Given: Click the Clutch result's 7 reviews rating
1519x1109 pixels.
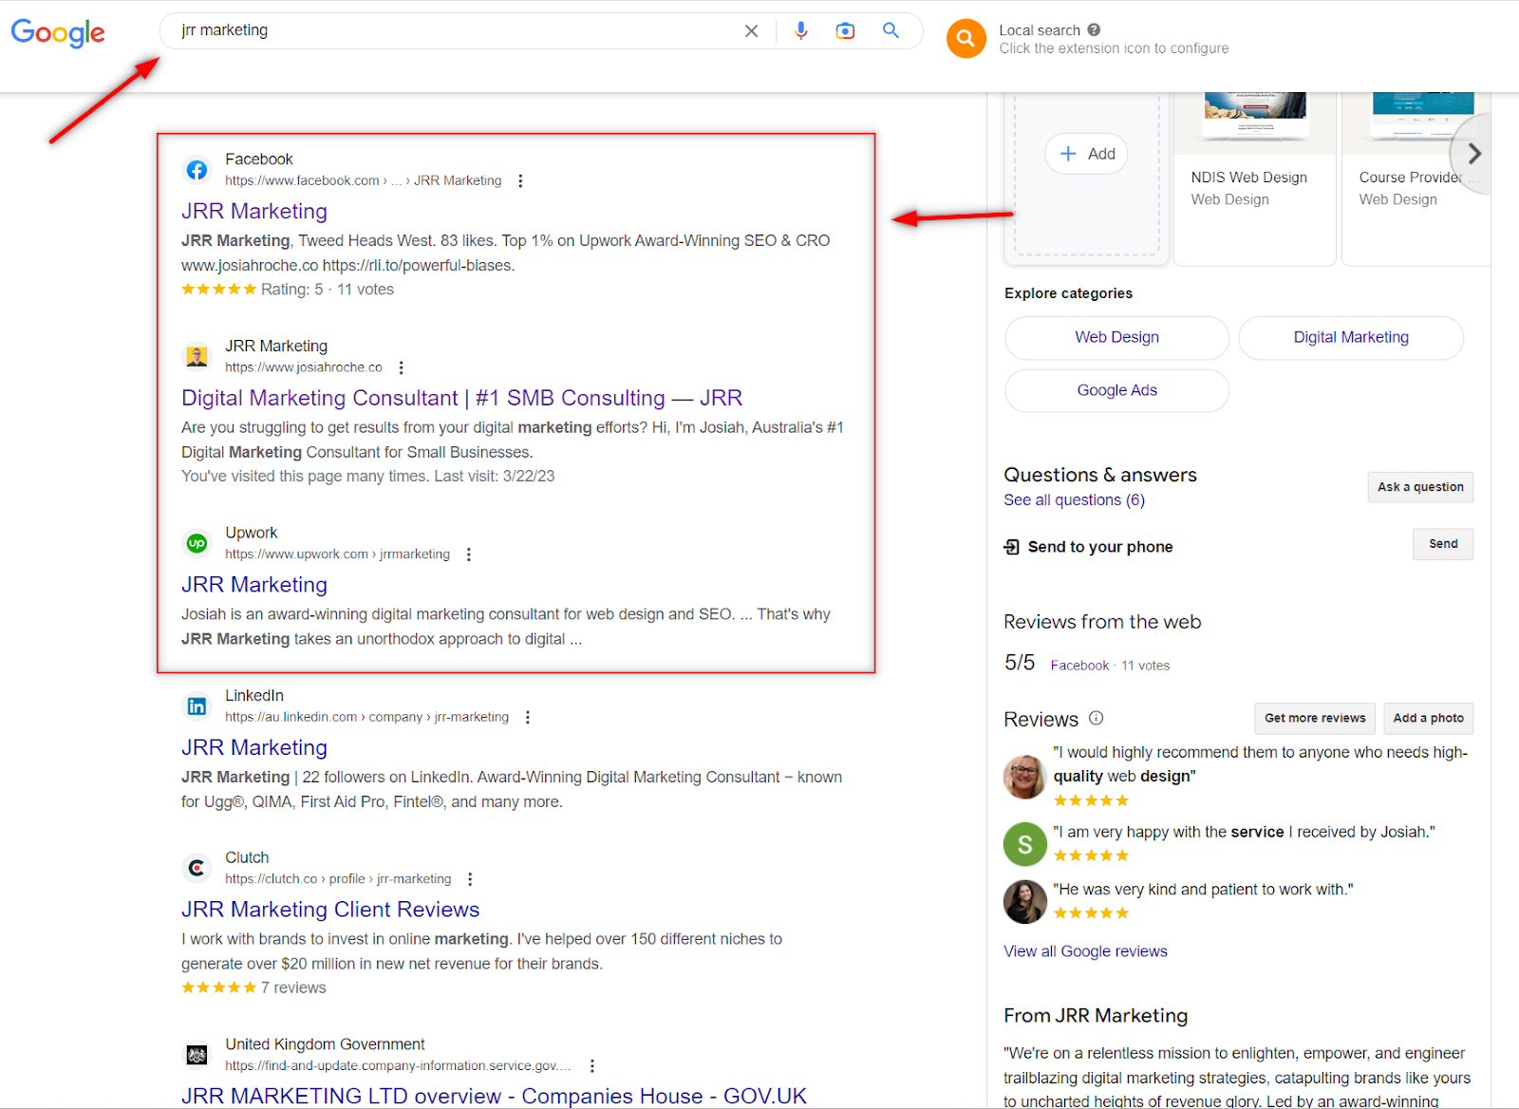Looking at the screenshot, I should tap(253, 988).
